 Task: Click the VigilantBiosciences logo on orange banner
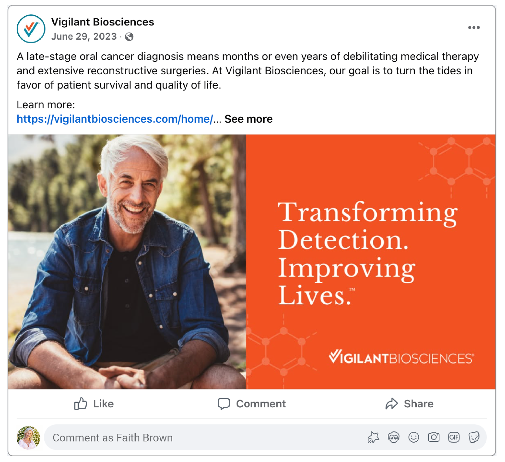coord(401,357)
